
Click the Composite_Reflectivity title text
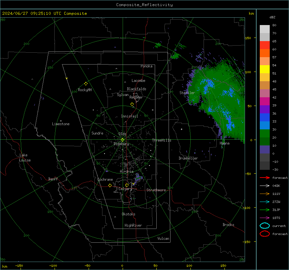(144, 5)
